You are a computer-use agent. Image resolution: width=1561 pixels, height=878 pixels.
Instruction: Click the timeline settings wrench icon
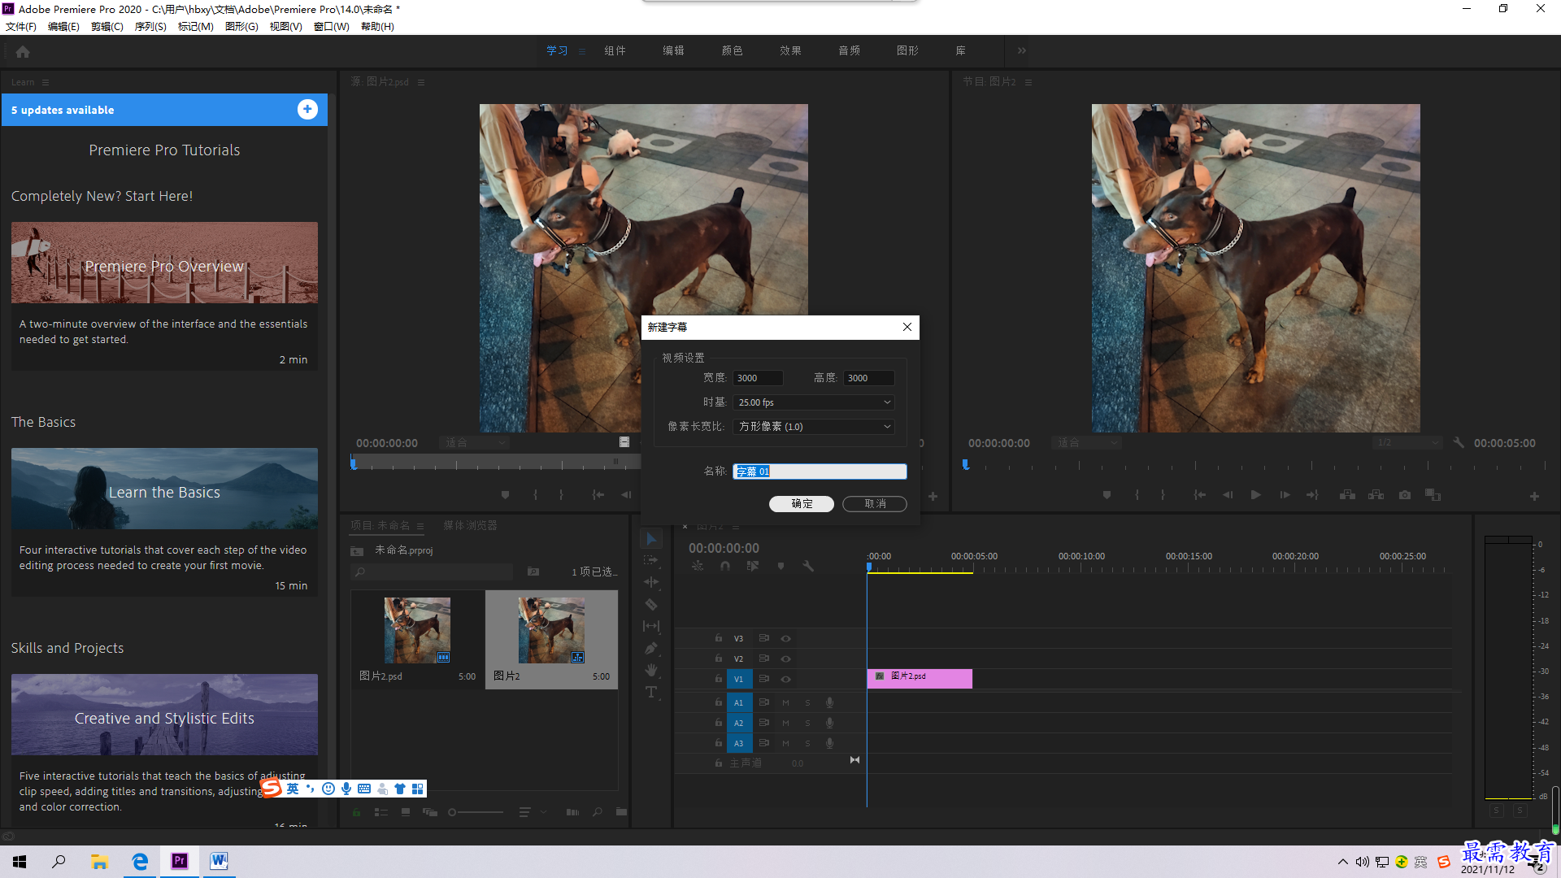coord(808,566)
